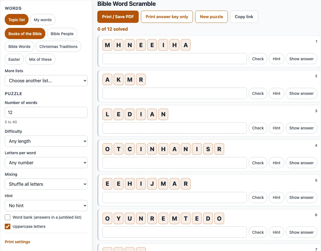
Task: Click the answer field for MHNEEIHA
Action: coord(175,59)
